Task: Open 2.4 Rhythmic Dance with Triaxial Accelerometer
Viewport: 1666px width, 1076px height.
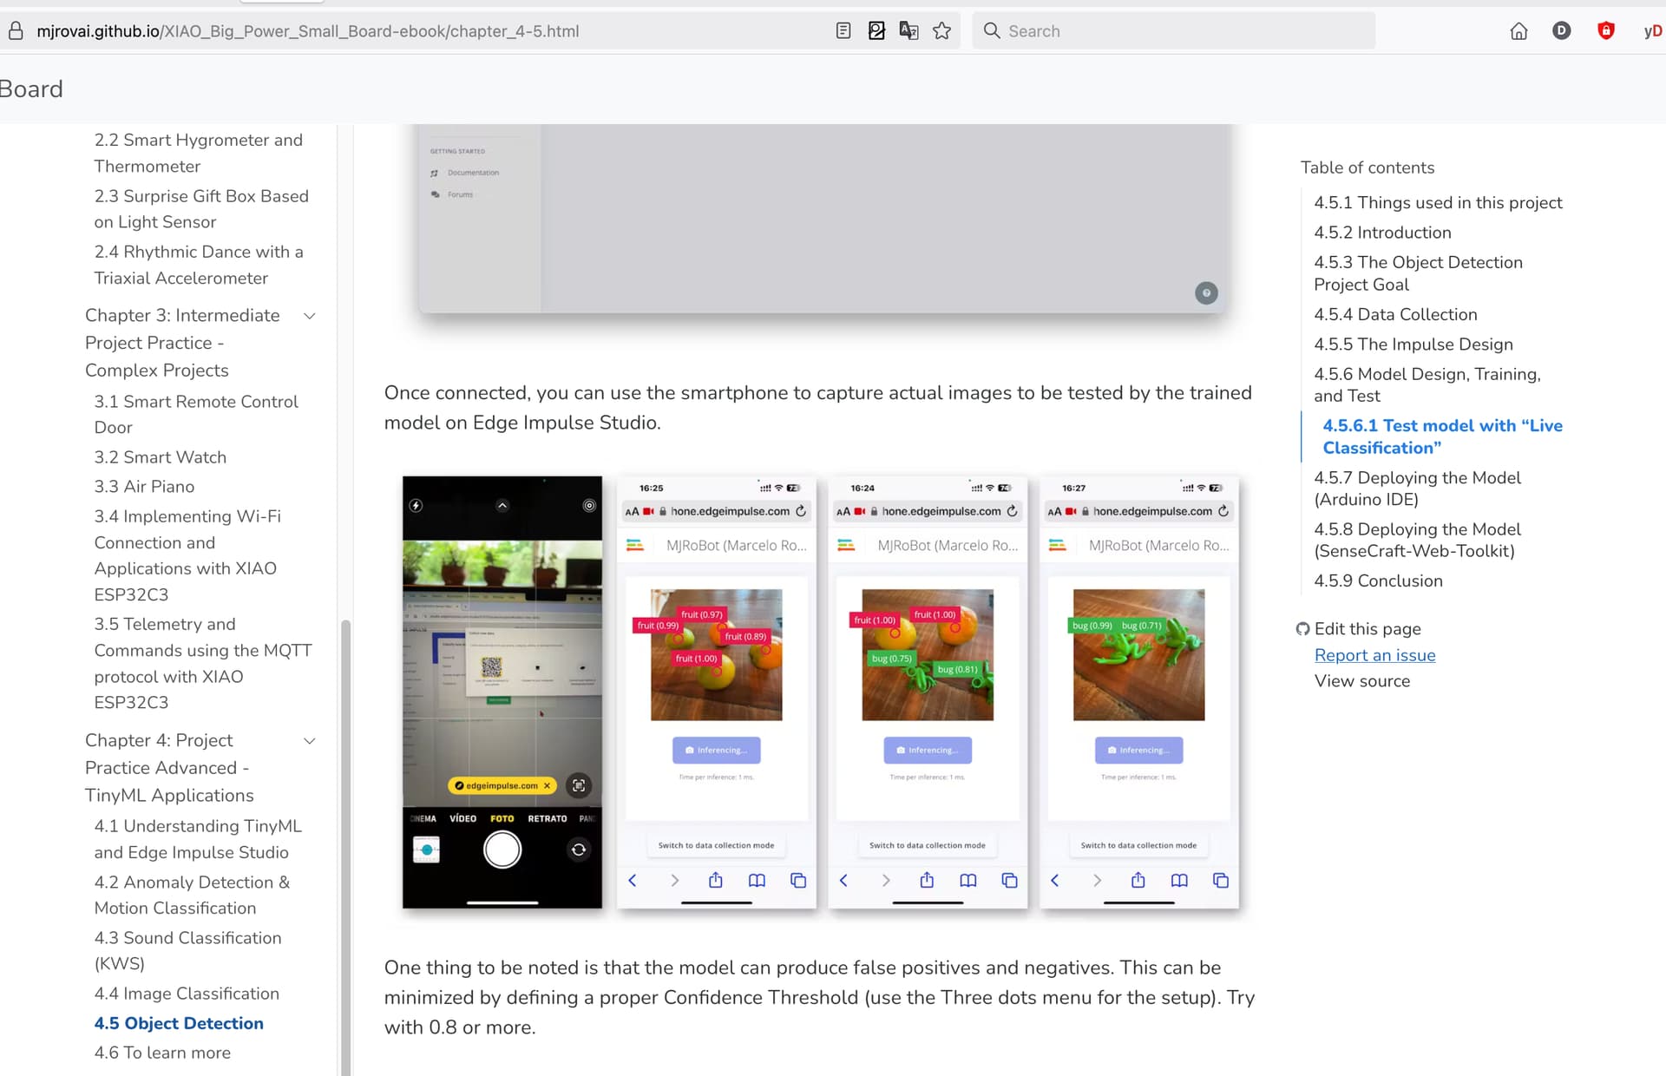Action: tap(199, 265)
